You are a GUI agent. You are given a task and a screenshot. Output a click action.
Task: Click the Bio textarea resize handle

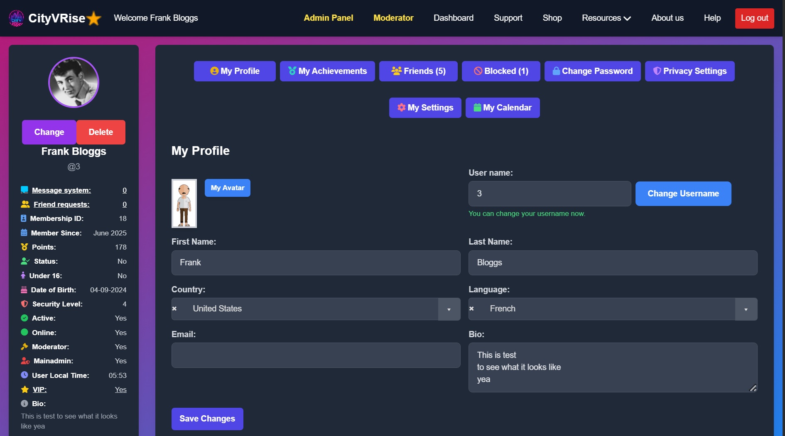coord(753,388)
